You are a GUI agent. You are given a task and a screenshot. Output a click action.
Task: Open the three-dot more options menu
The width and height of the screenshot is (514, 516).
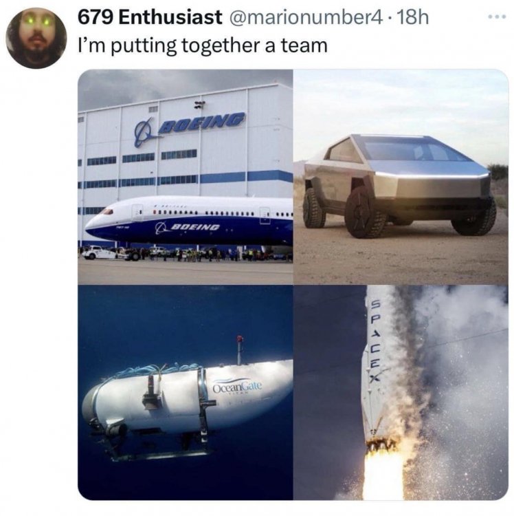497,17
